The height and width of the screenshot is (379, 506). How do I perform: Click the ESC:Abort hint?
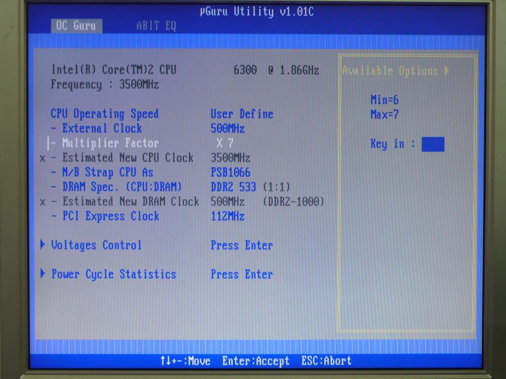(x=326, y=361)
